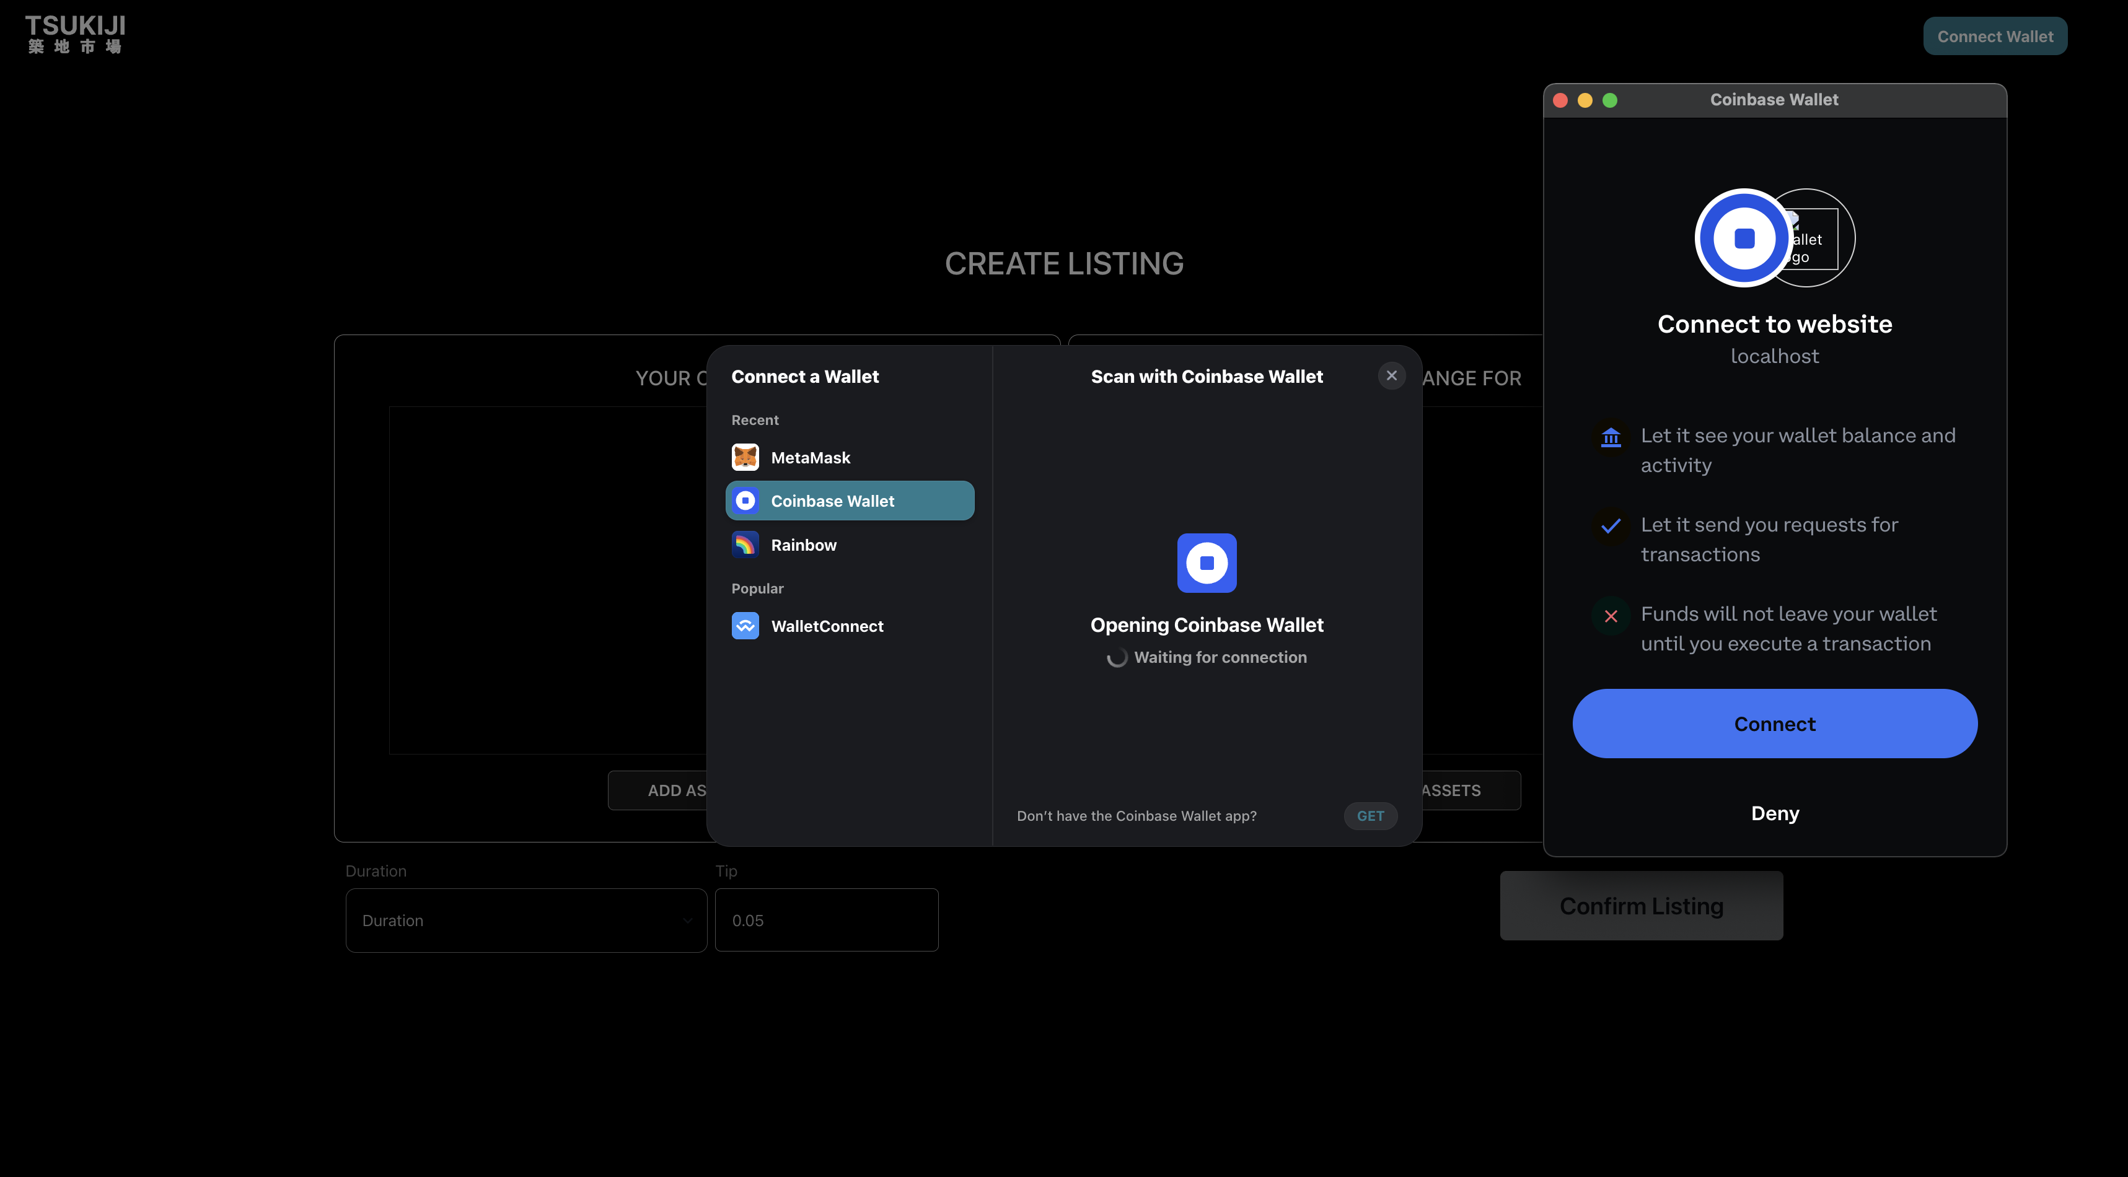
Task: Minimize Coinbase Wallet window with yellow button
Action: [x=1585, y=100]
